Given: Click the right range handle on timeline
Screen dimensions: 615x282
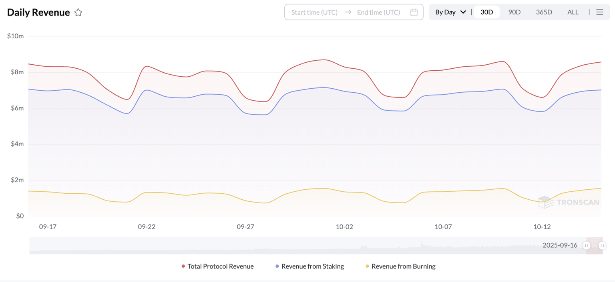Looking at the screenshot, I should point(602,246).
